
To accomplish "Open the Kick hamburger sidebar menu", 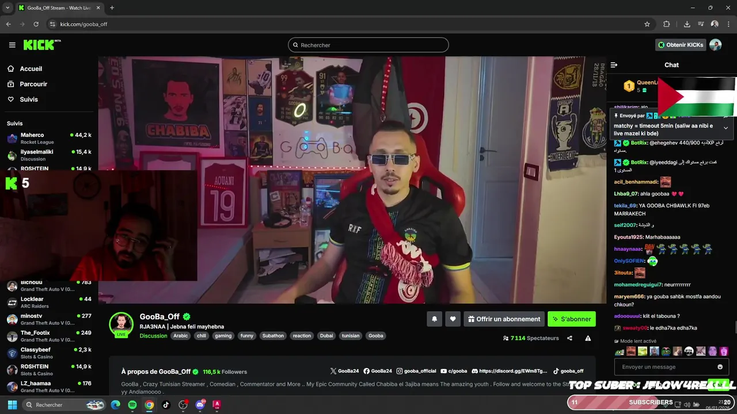I will coord(12,45).
